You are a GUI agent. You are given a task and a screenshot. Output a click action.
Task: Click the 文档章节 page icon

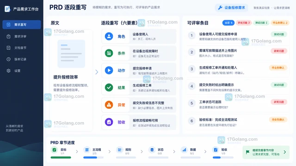point(8,48)
